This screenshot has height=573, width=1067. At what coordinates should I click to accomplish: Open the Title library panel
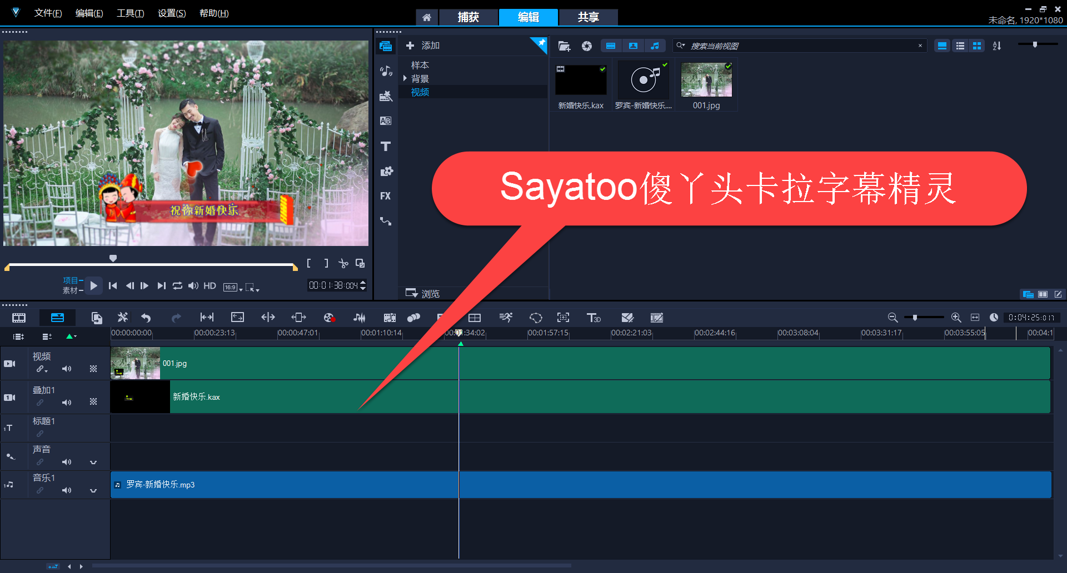[x=386, y=146]
